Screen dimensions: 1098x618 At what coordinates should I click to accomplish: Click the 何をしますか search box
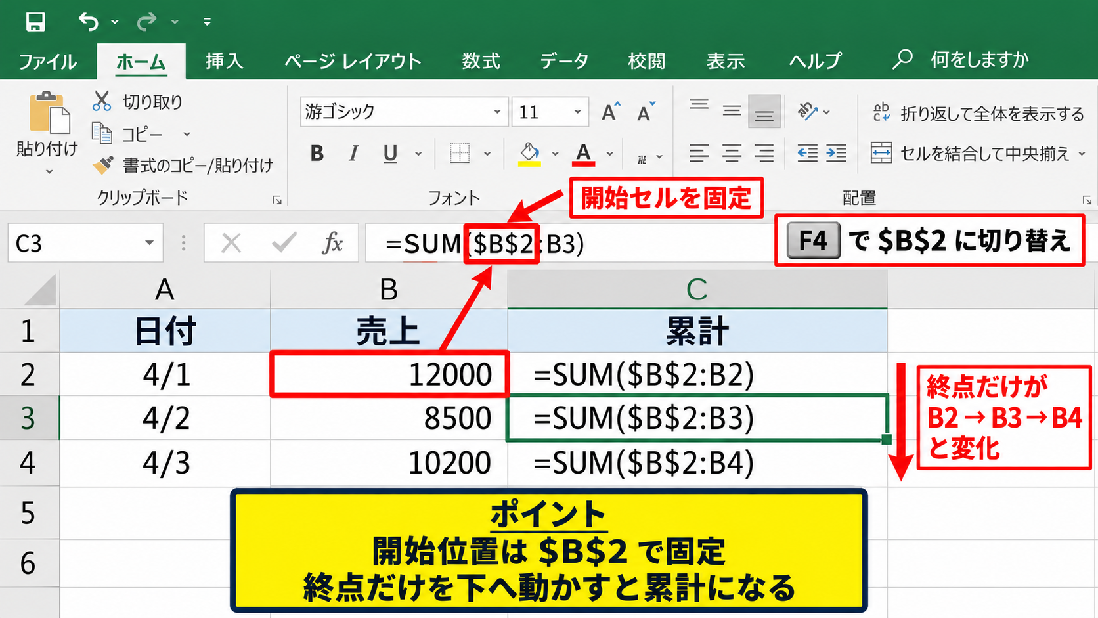[961, 60]
